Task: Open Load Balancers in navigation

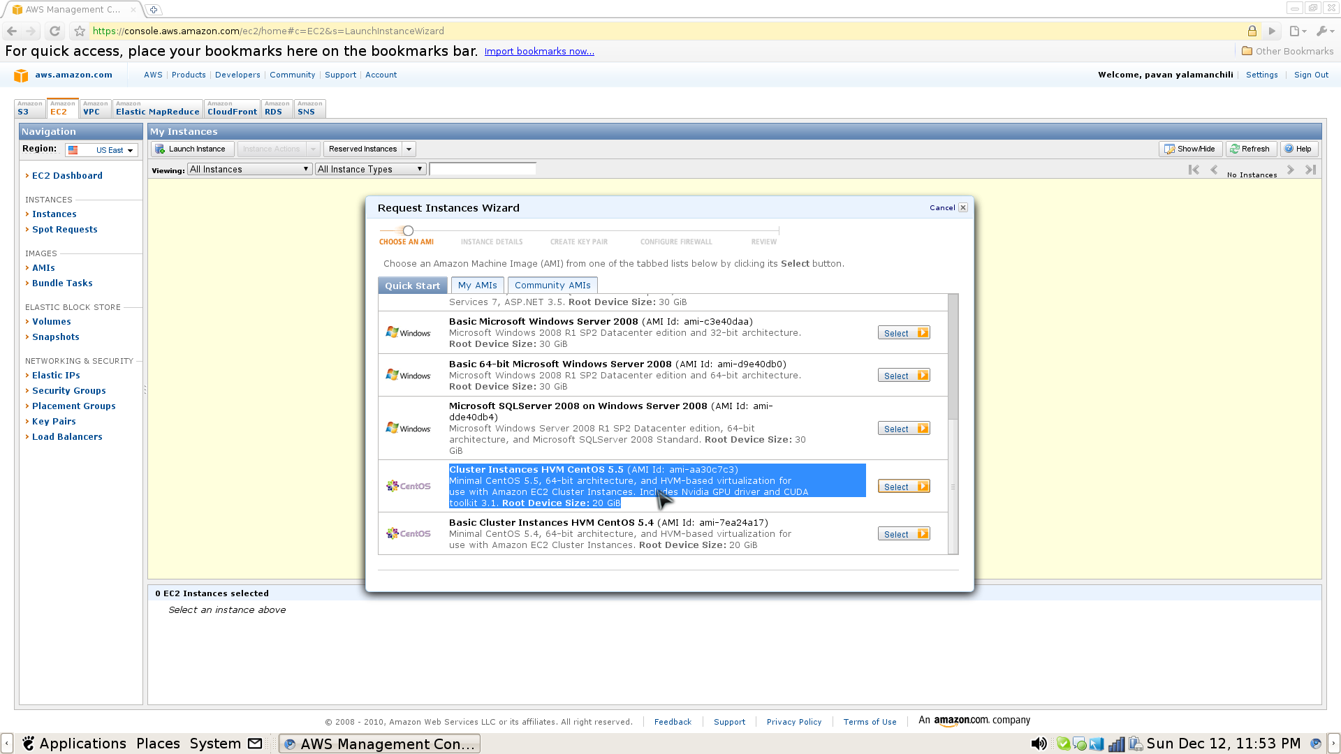Action: [67, 437]
